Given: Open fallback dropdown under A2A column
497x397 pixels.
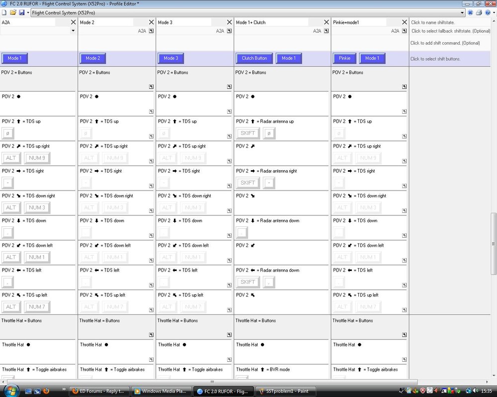Looking at the screenshot, I should pyautogui.click(x=73, y=31).
